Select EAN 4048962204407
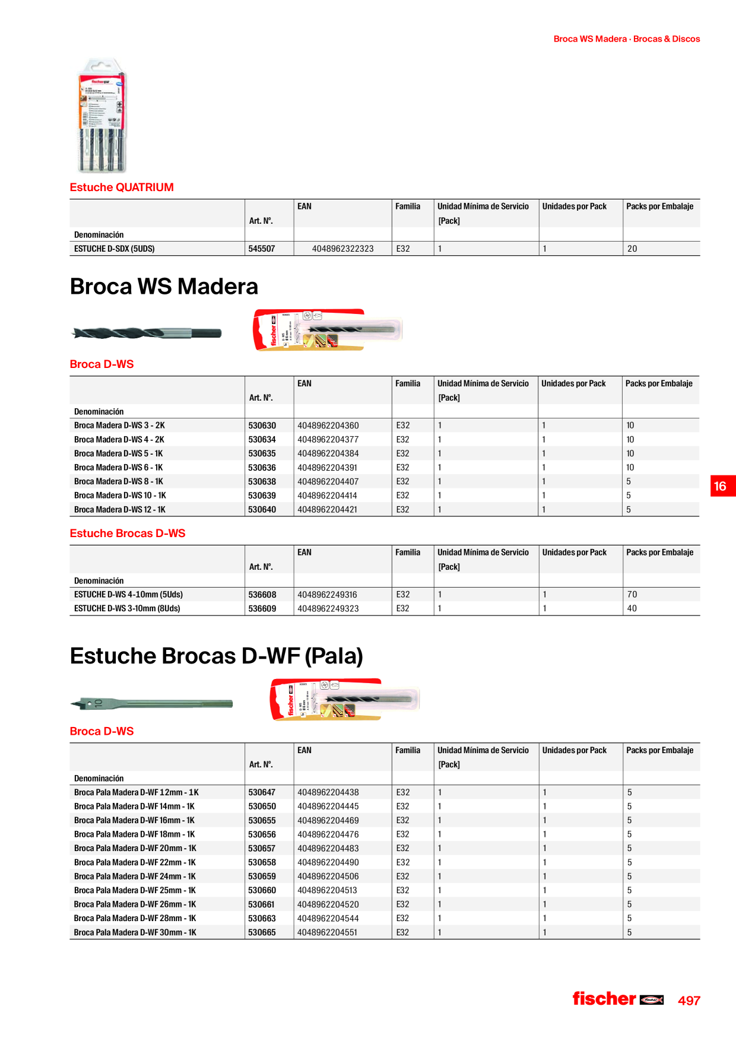Image resolution: width=736 pixels, height=1041 pixels. (328, 481)
